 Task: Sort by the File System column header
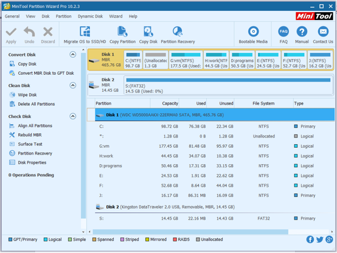click(x=264, y=103)
